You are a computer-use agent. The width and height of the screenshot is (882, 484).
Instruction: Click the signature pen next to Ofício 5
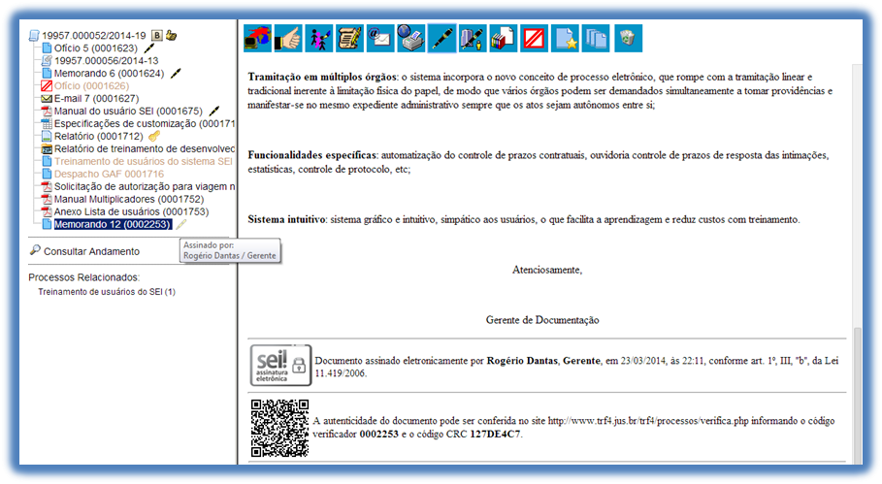coord(149,48)
